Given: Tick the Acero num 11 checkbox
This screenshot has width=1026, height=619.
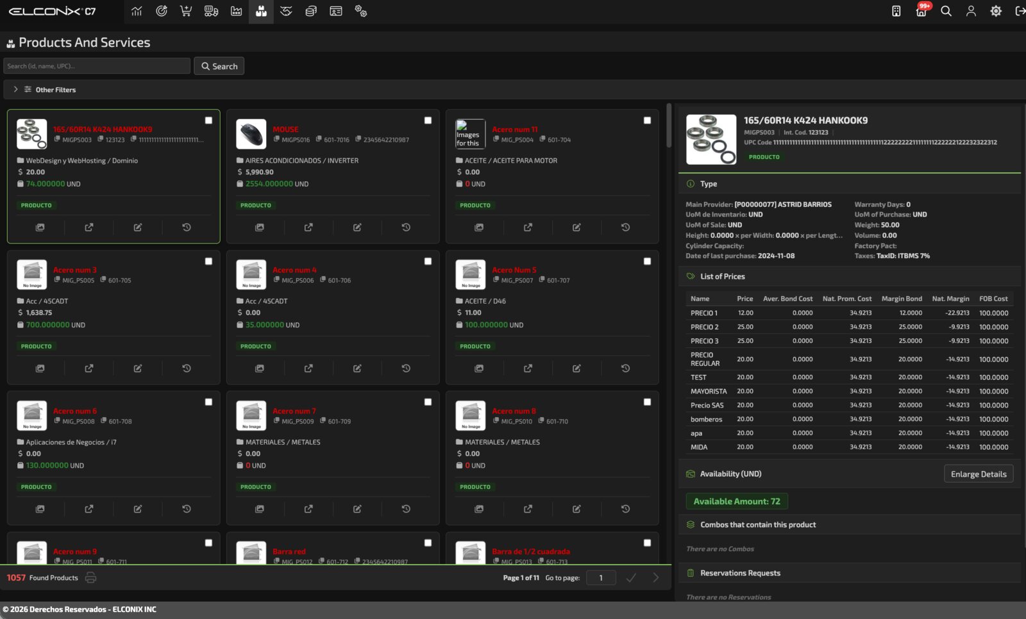Looking at the screenshot, I should click(647, 120).
